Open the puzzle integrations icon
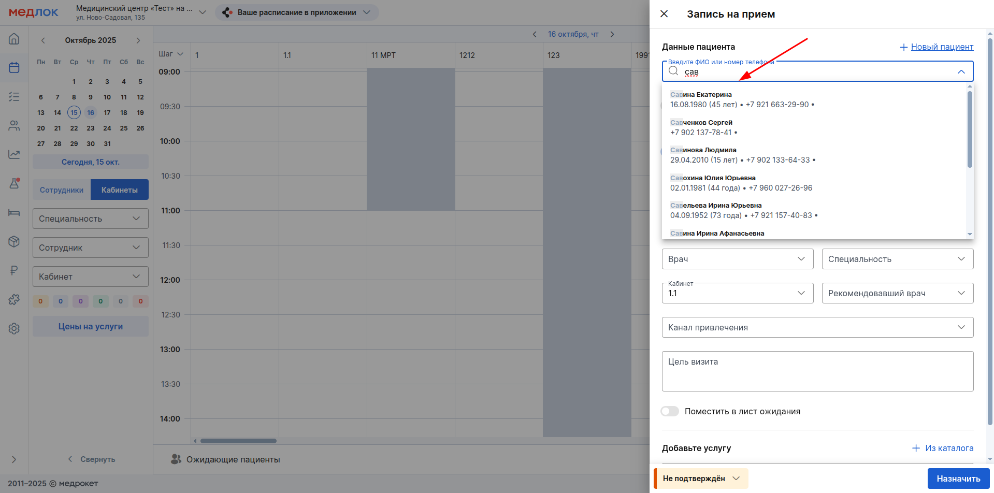Image resolution: width=994 pixels, height=493 pixels. click(14, 299)
